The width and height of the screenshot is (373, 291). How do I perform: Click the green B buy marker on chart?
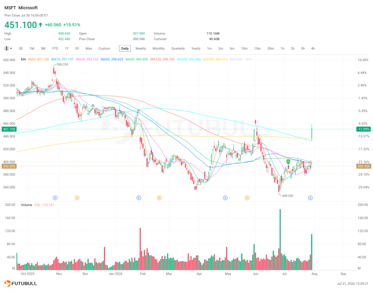[x=288, y=162]
